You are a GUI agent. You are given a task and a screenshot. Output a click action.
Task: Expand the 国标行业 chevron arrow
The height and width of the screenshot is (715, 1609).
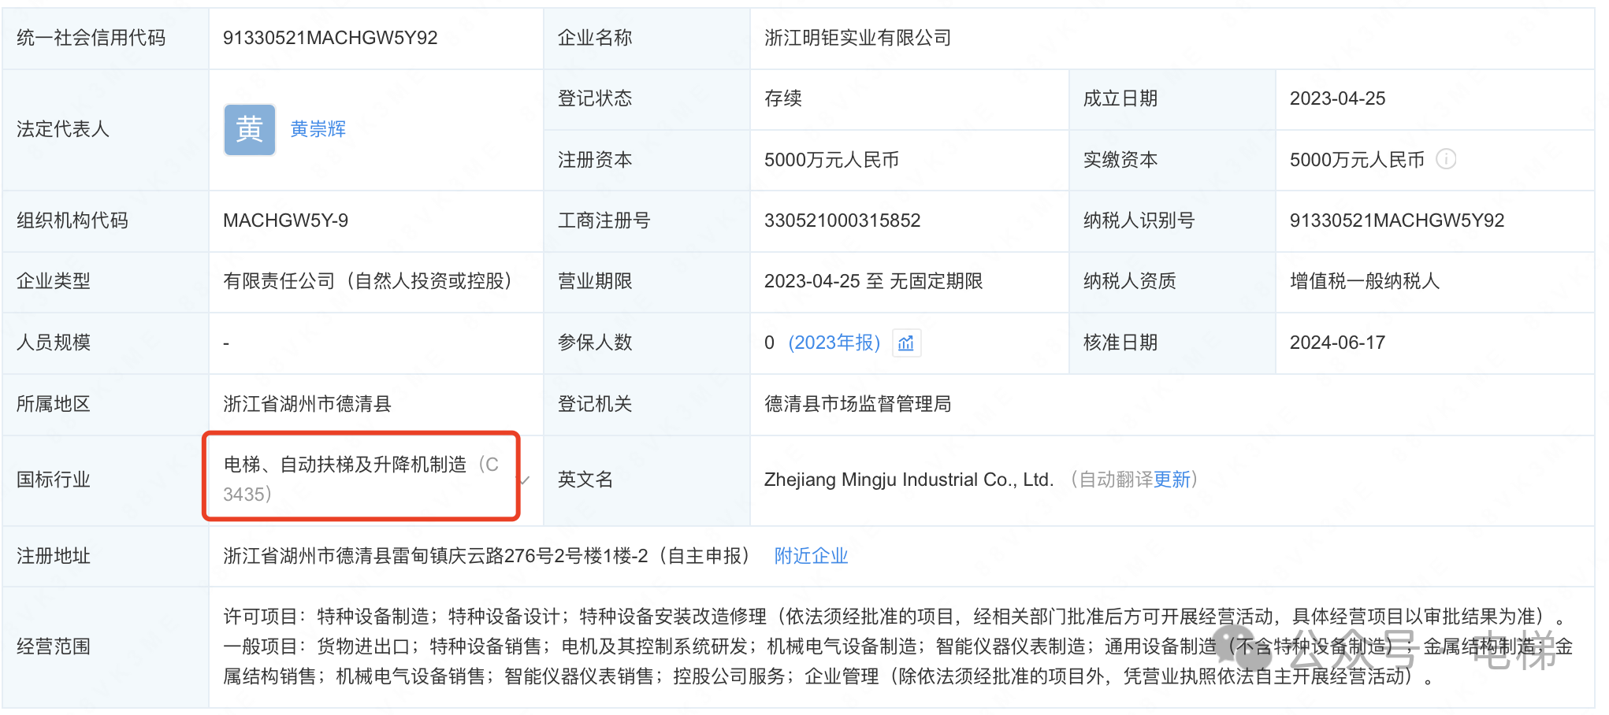click(525, 480)
